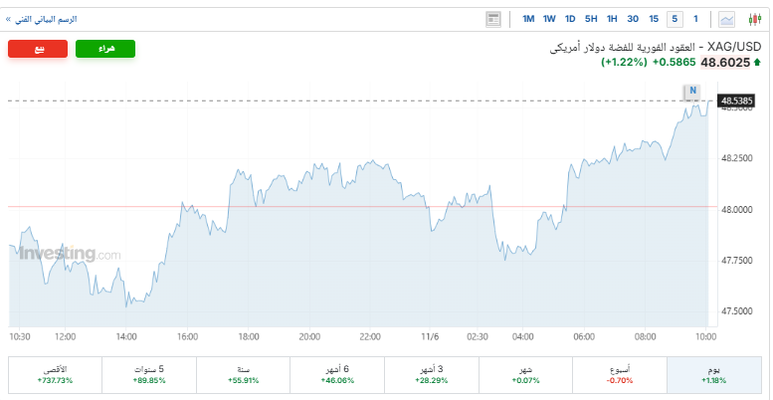
Task: Select the 1M chart interval
Action: point(528,19)
